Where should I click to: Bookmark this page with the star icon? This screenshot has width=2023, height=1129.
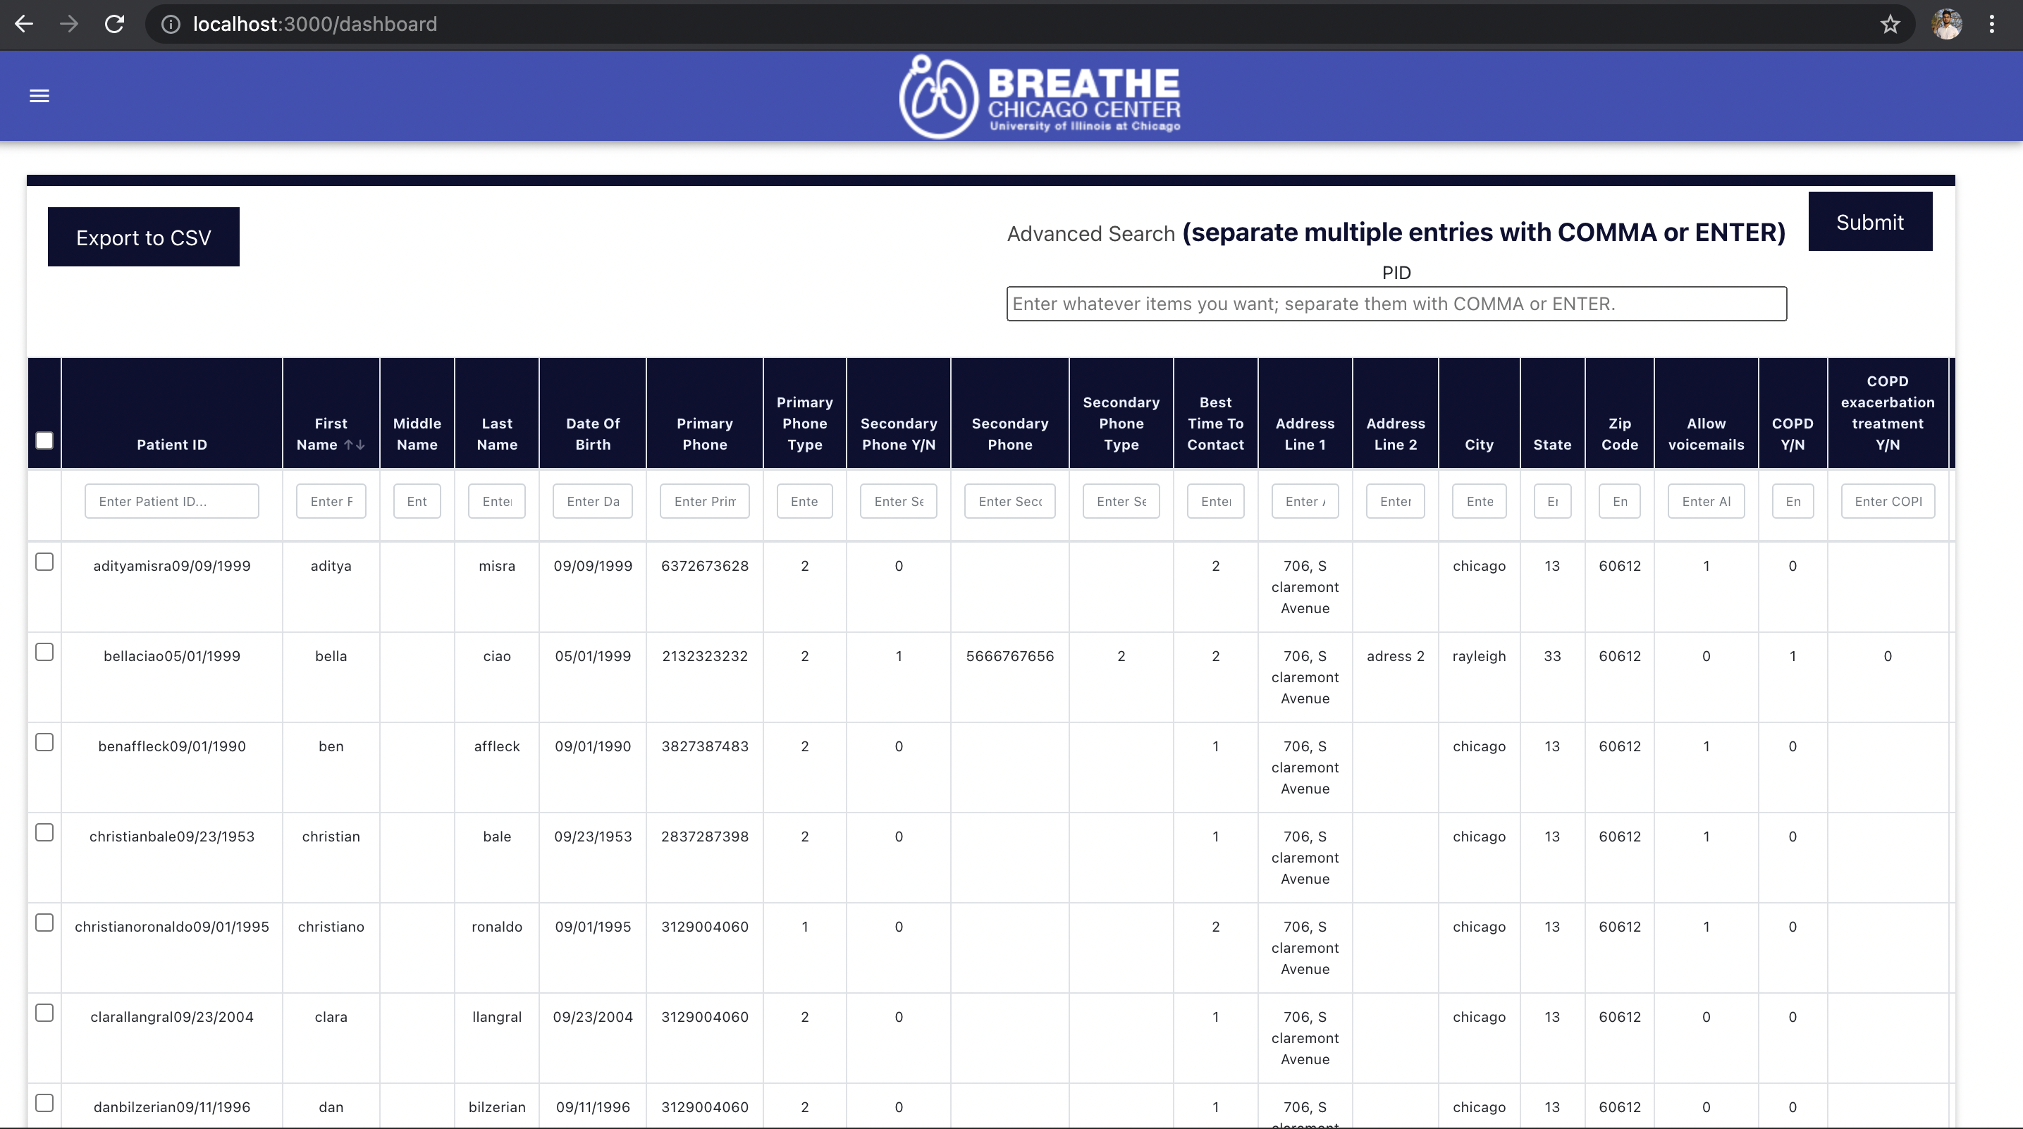[x=1890, y=25]
